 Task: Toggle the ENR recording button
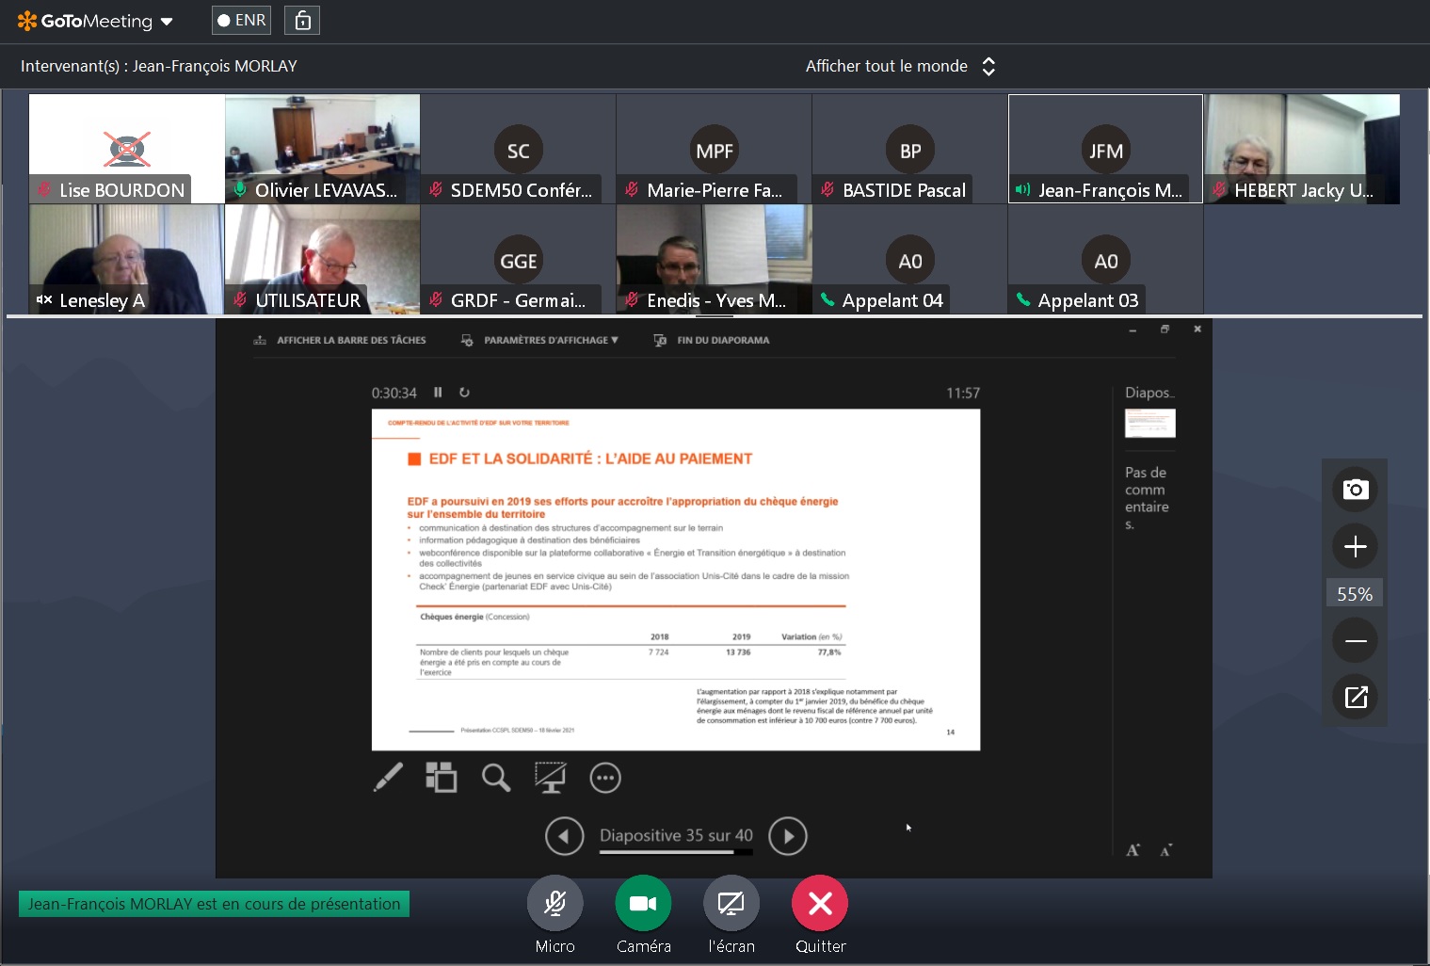[x=241, y=20]
